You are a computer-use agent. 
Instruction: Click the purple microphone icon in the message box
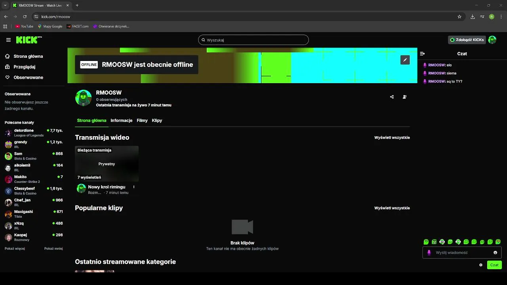point(429,253)
